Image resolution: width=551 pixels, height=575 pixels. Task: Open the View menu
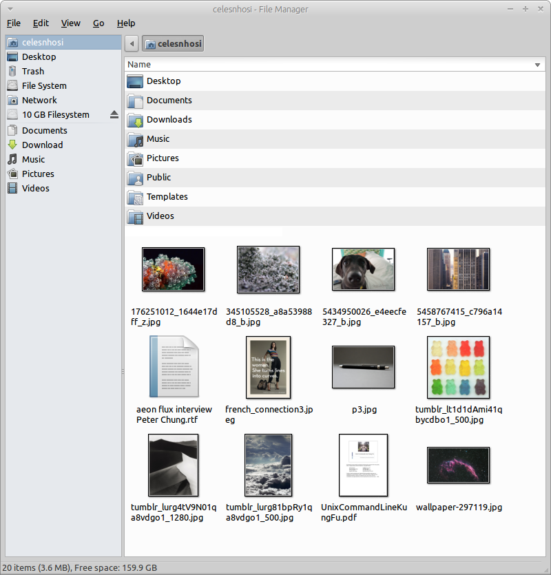70,23
